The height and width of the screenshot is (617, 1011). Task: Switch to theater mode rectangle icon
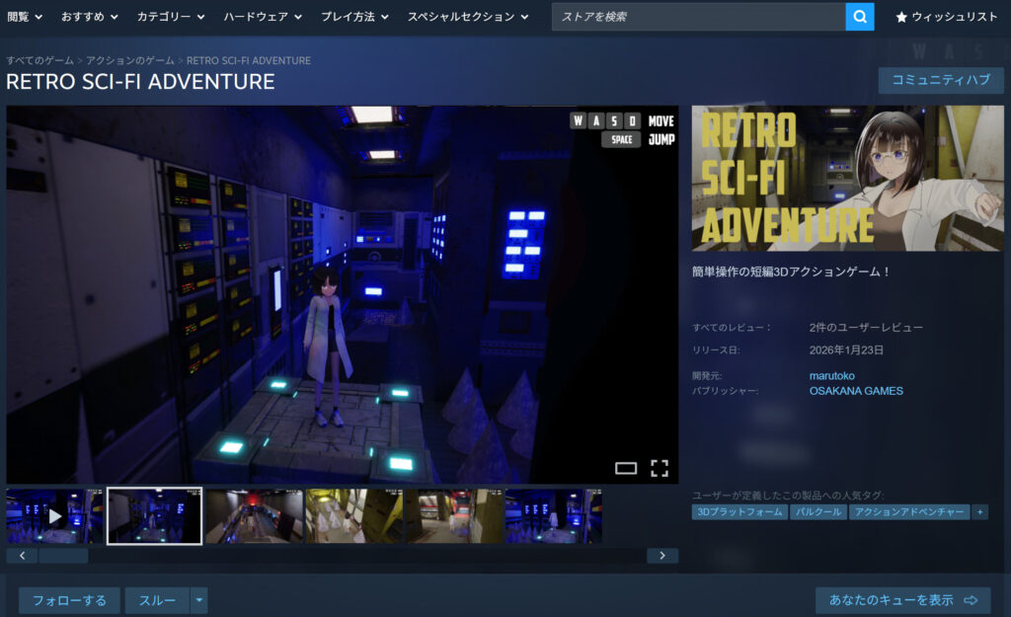click(x=626, y=468)
